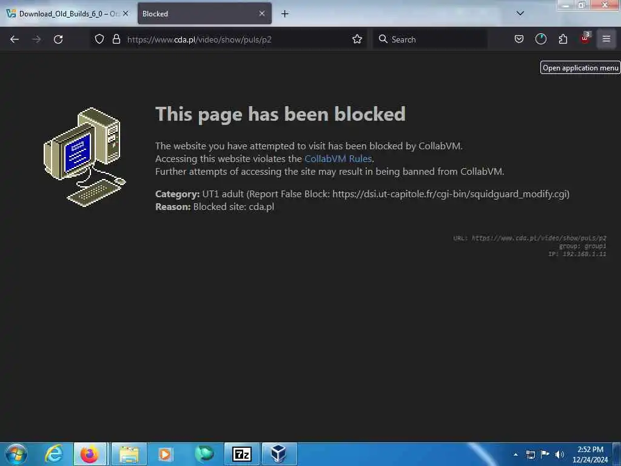This screenshot has height=466, width=621.
Task: Open the application hamburger menu
Action: pos(606,39)
